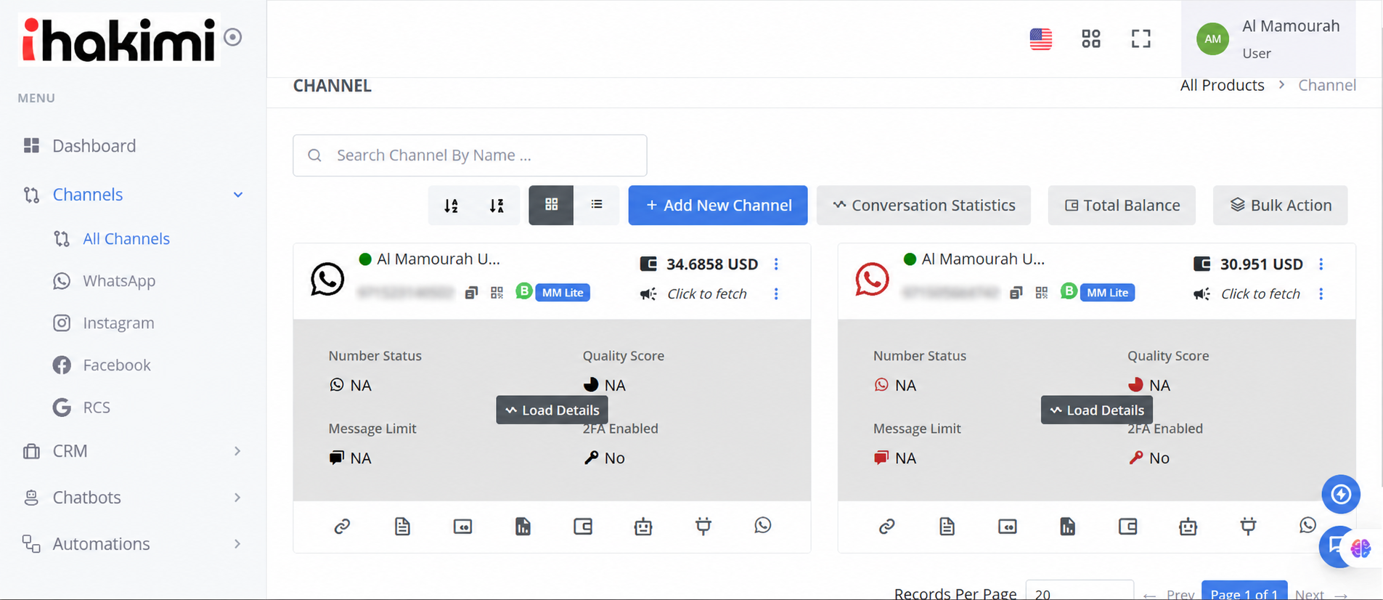
Task: Open report chart icon on 34.6858 USD card
Action: tap(523, 526)
